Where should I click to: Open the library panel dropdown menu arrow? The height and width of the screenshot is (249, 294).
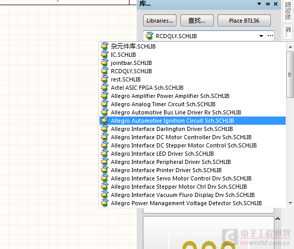259,4
